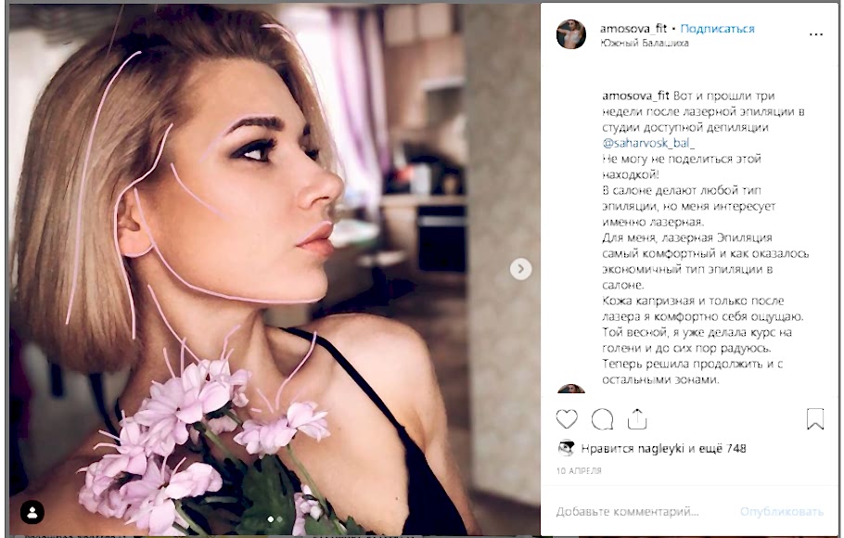Share the post via the share icon
Screen dimensions: 844x538
(637, 418)
